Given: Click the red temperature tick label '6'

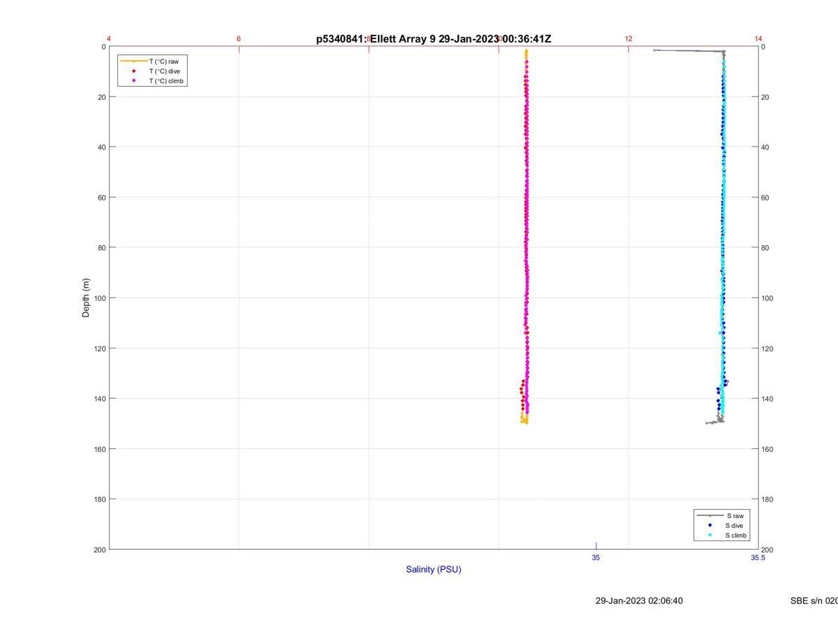Looking at the screenshot, I should [239, 38].
